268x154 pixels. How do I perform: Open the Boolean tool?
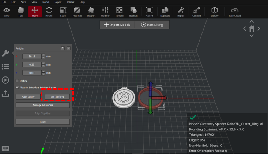[x=133, y=11]
